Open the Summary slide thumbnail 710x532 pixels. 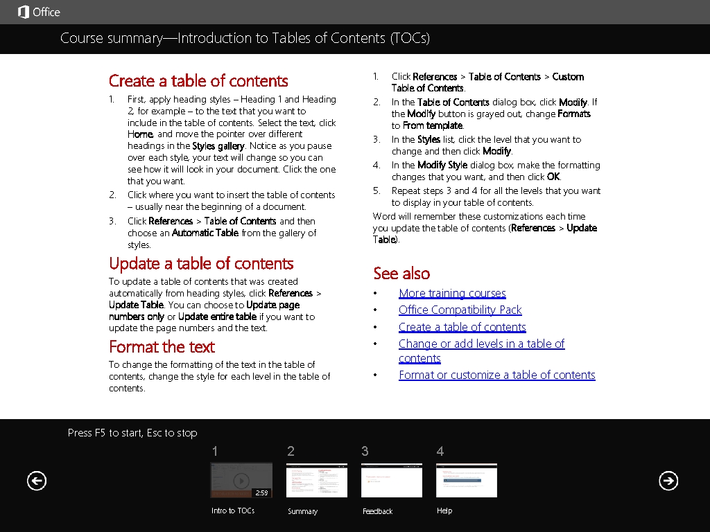[316, 480]
